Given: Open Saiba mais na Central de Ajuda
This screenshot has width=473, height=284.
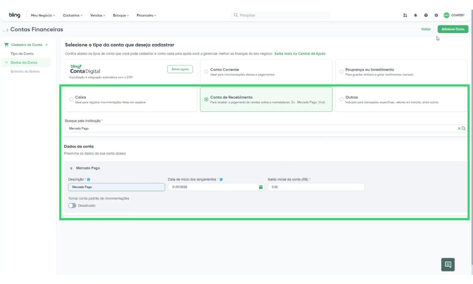Looking at the screenshot, I should pos(300,54).
